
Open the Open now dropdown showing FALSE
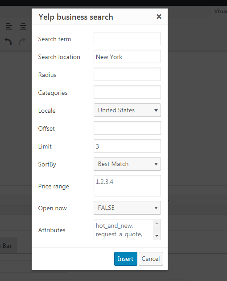tap(127, 208)
